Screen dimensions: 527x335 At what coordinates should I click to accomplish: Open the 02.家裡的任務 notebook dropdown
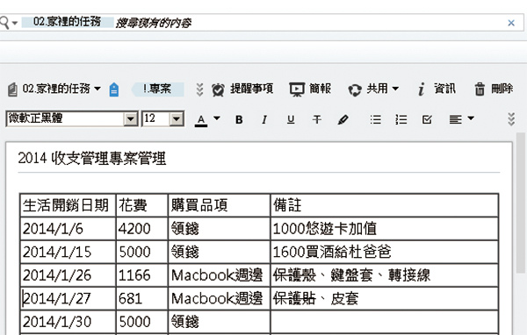(x=97, y=89)
